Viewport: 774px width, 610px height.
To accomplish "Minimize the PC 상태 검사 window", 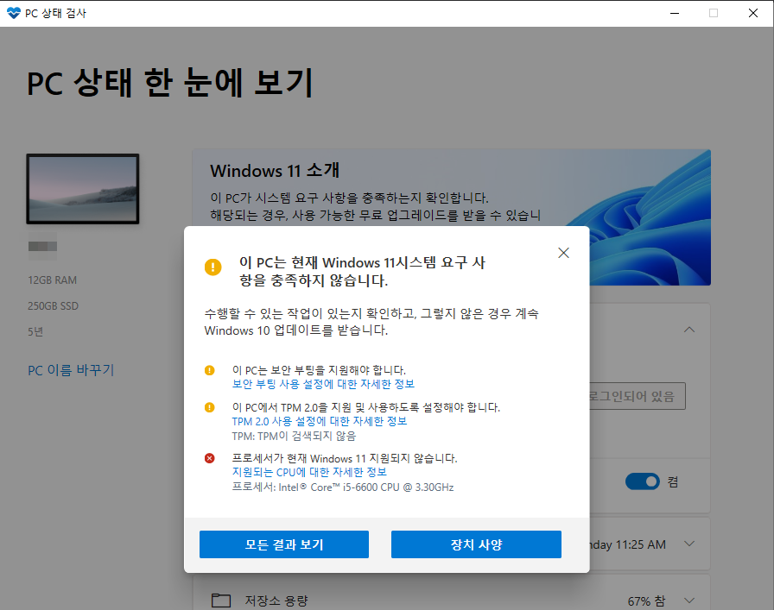I will (x=675, y=13).
